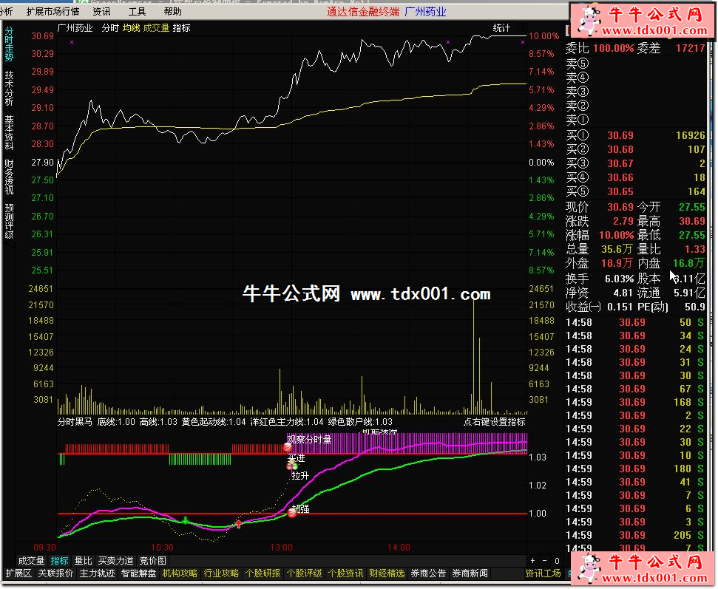Open the 券商新闻 bottom tab
Viewport: 718px width, 589px height.
tap(470, 574)
